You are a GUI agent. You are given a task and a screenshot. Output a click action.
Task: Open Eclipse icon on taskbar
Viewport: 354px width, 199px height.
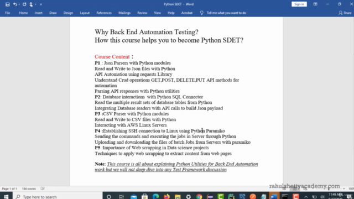pos(210,197)
